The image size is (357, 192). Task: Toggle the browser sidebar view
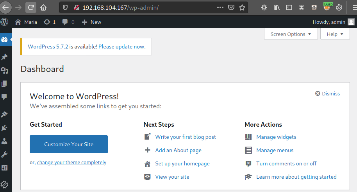coord(289,7)
